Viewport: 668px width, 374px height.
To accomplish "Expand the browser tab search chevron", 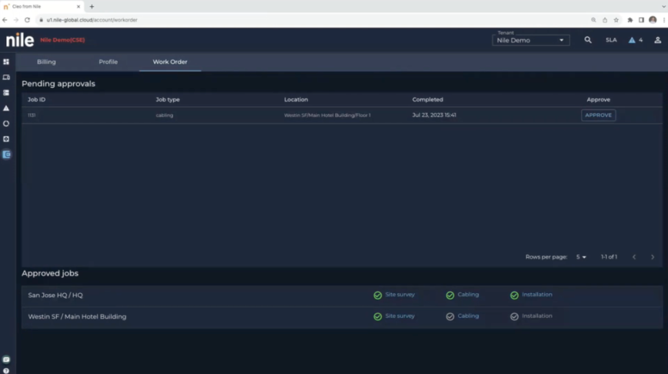I will 663,6.
